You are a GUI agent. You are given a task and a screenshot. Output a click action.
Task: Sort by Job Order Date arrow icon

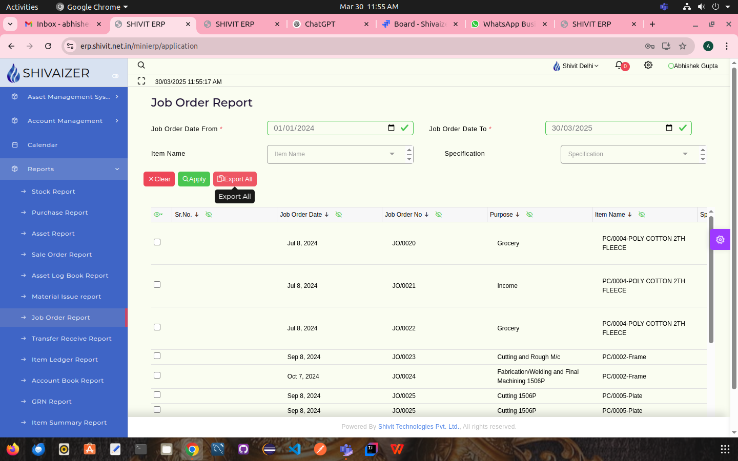coord(326,215)
